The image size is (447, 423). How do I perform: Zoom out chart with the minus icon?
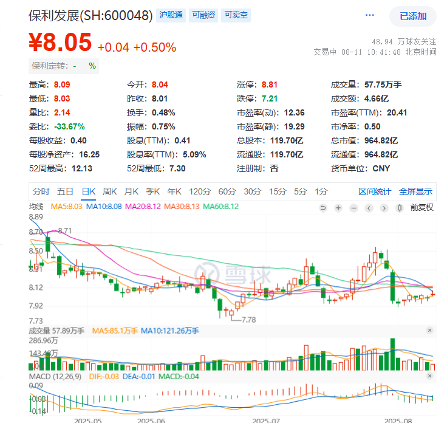[354, 208]
